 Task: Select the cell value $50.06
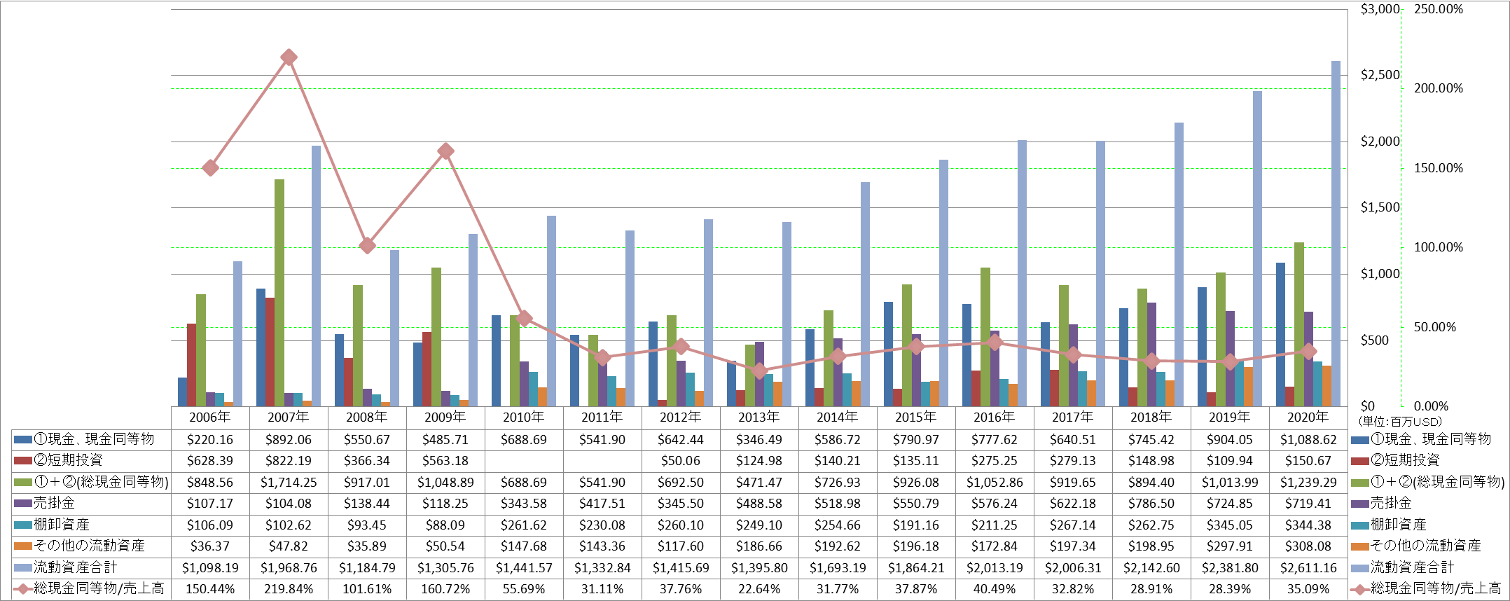point(681,461)
